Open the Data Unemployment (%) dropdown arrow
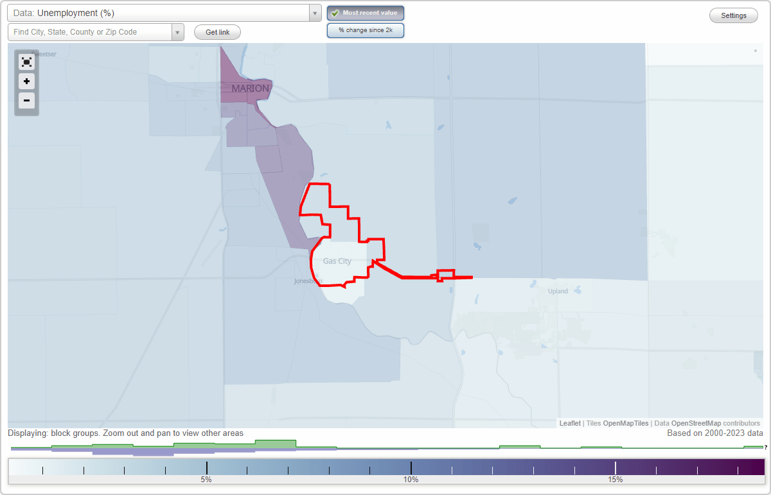 click(315, 13)
